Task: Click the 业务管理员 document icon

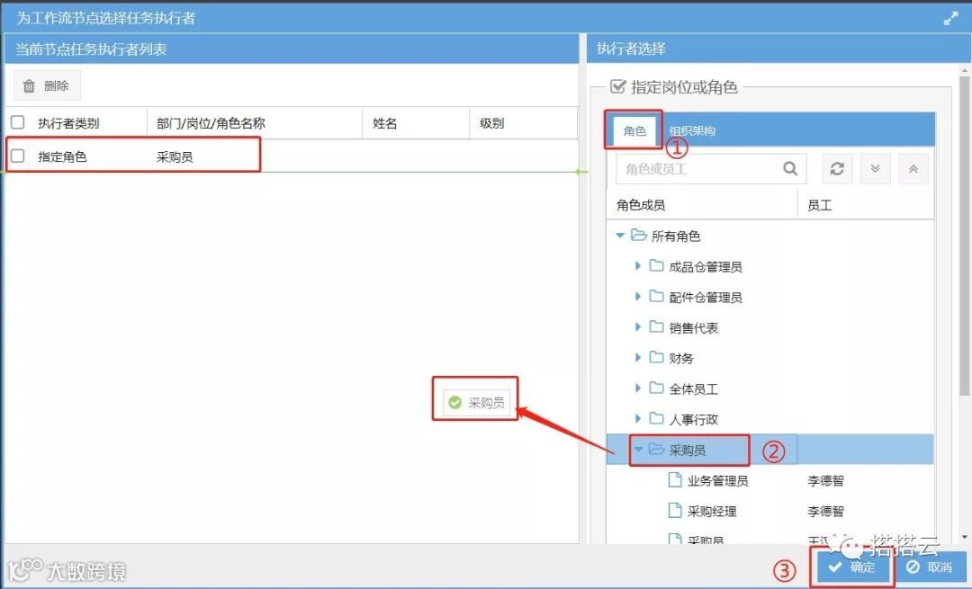Action: tap(675, 479)
